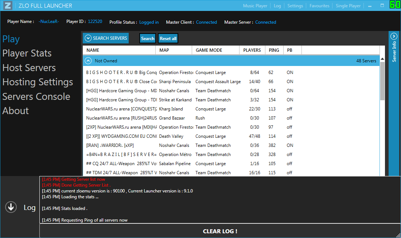
Task: Select NuclearWARS.ru arena RUSH server
Action: [x=231, y=118]
